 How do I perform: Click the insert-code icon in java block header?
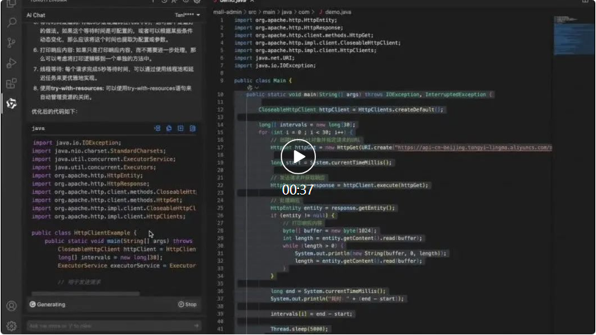click(157, 128)
